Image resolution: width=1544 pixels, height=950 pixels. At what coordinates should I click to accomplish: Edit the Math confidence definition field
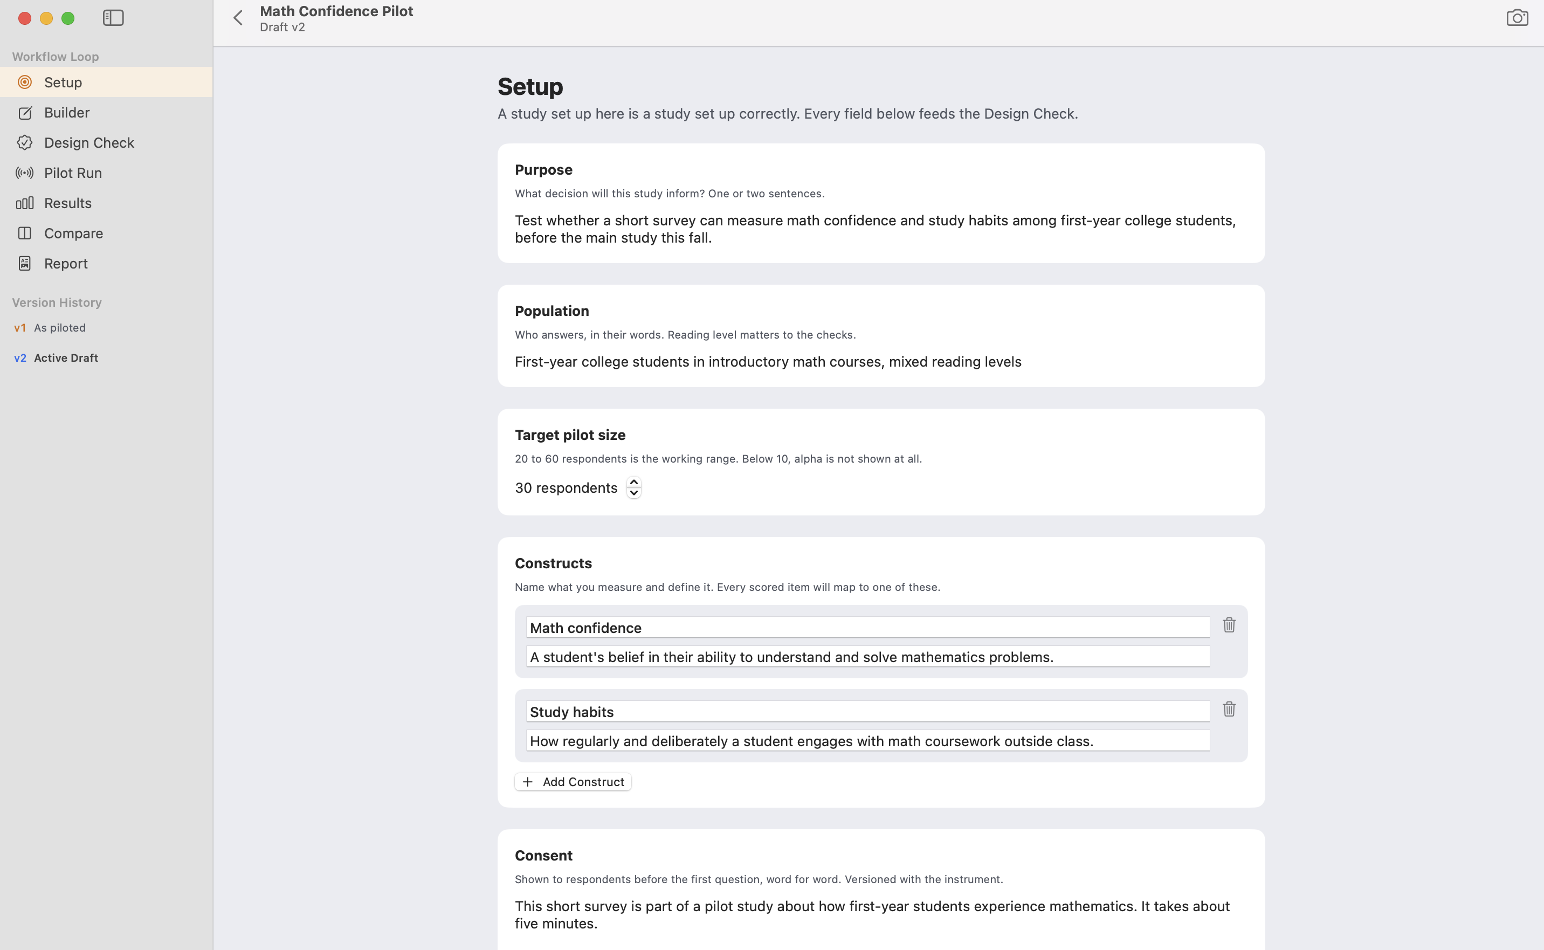point(868,657)
